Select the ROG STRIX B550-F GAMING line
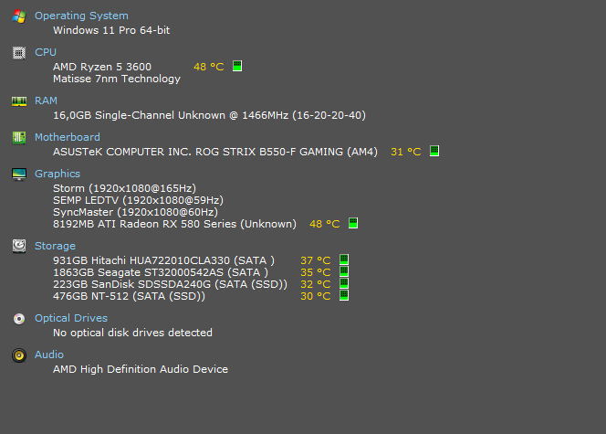 (x=215, y=152)
